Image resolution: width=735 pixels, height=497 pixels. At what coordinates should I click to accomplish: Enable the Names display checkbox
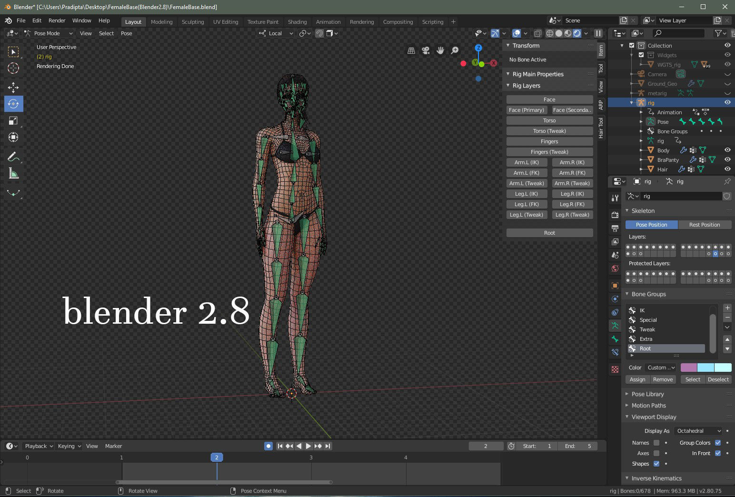click(x=656, y=443)
